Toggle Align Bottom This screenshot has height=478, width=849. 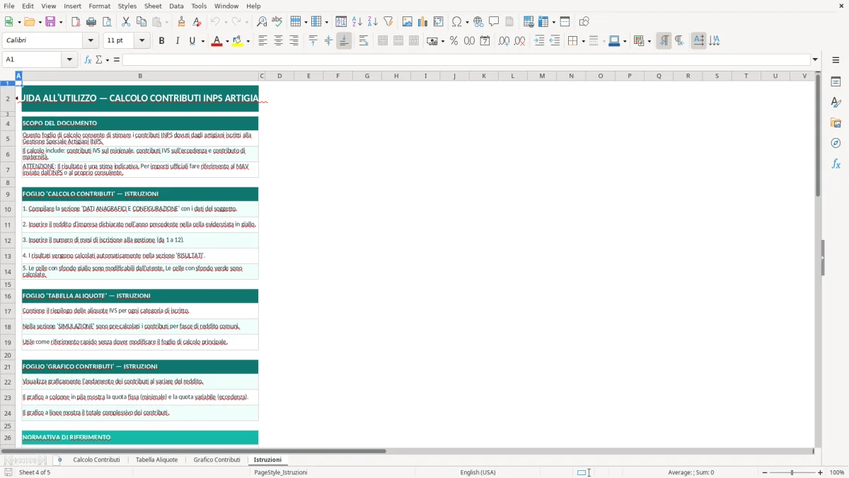point(344,41)
